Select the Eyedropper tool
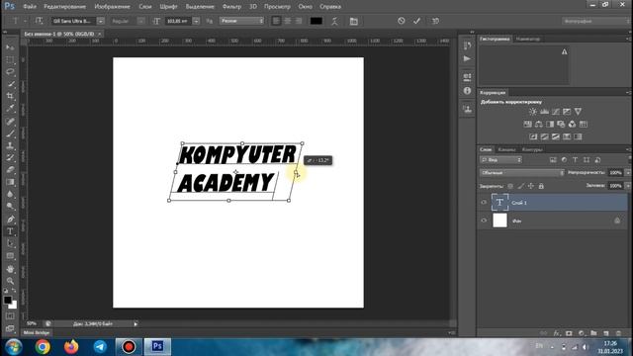This screenshot has width=633, height=356. pyautogui.click(x=10, y=108)
